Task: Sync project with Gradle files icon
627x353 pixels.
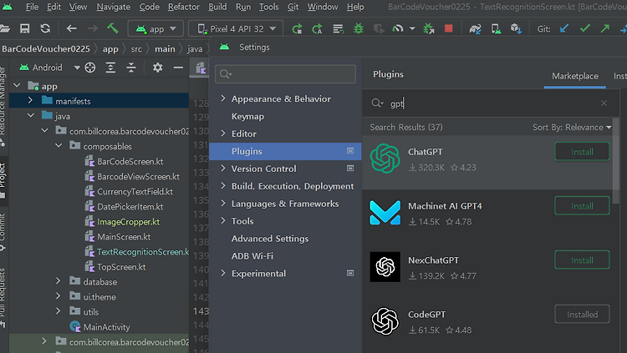Action: click(x=475, y=28)
